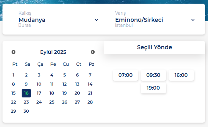Expand the Varış Eminönü/Sirkeci dropdown arrow

(x=193, y=20)
